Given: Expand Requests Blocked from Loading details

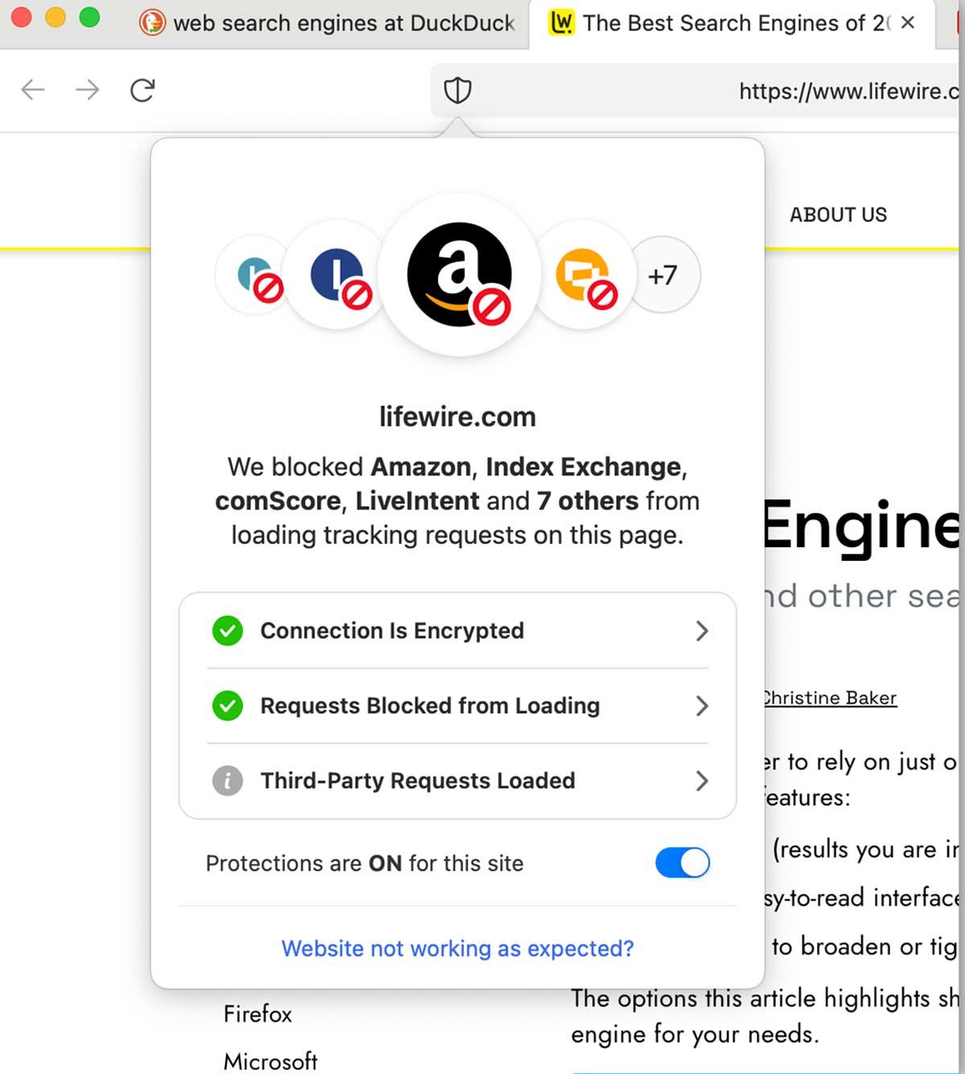Looking at the screenshot, I should 457,706.
